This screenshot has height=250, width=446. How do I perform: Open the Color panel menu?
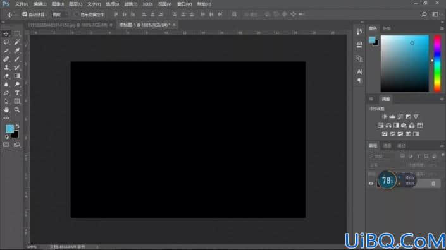pos(442,28)
